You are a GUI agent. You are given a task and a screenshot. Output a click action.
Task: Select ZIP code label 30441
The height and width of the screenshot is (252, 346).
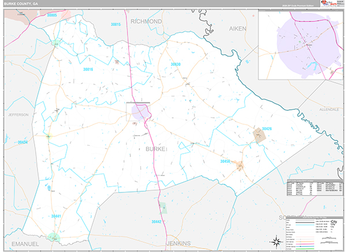tap(56, 216)
